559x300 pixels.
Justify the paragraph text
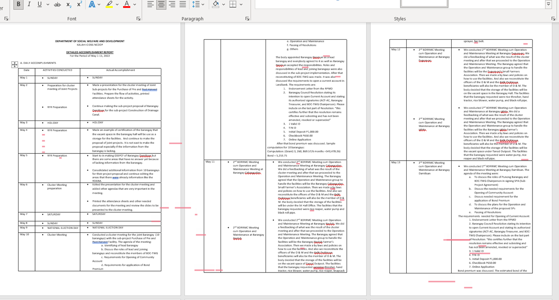[183, 4]
